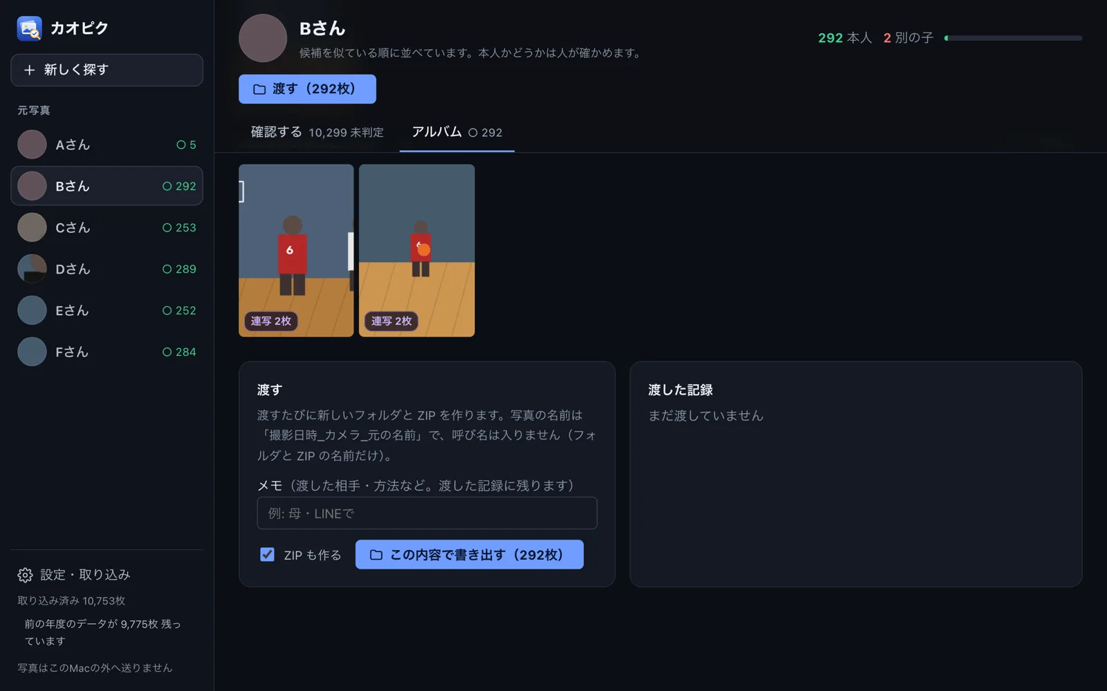Click the circle icon in アルバム tab

point(473,133)
